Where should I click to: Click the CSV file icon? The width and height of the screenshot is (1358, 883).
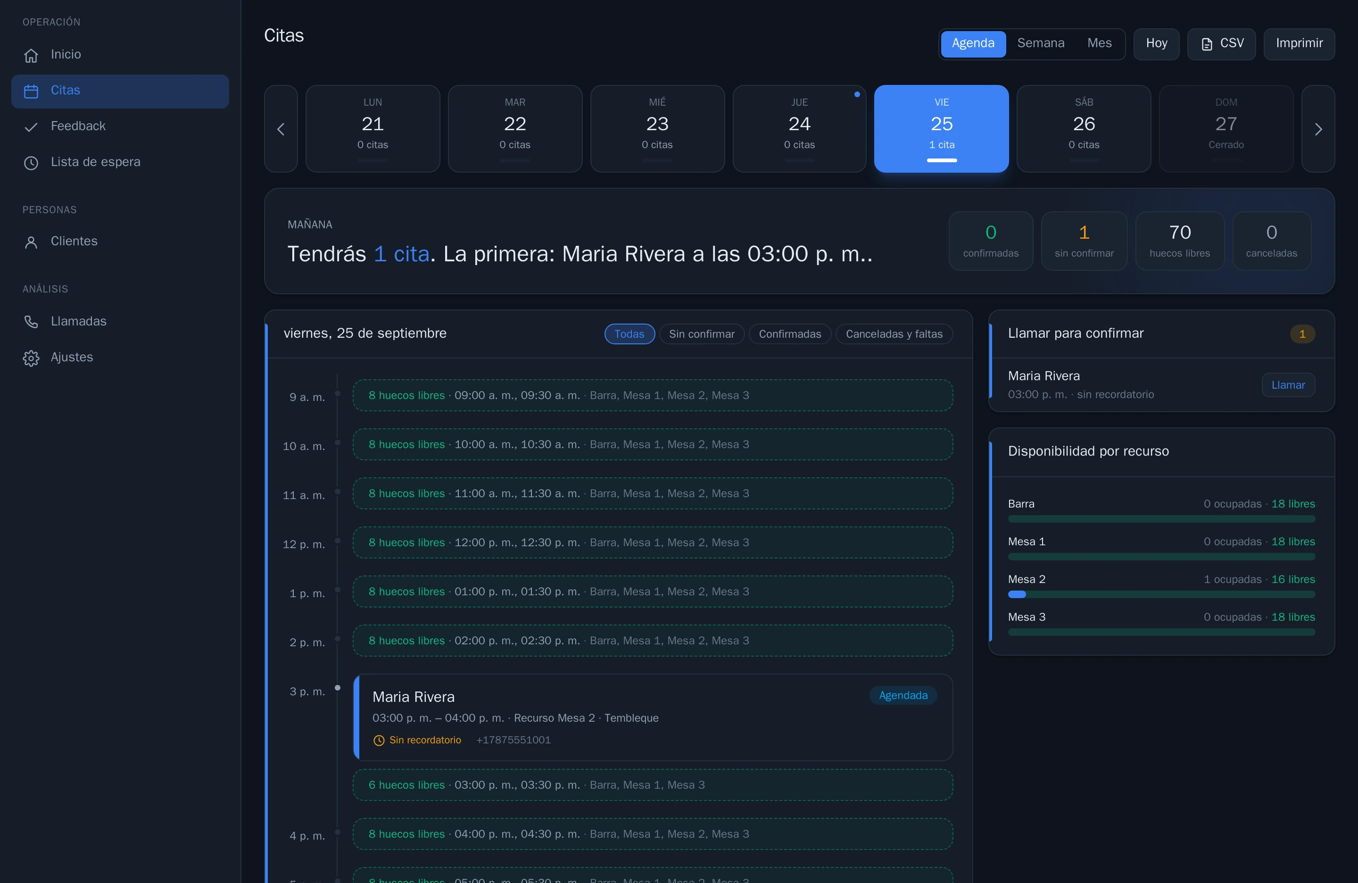tap(1207, 44)
